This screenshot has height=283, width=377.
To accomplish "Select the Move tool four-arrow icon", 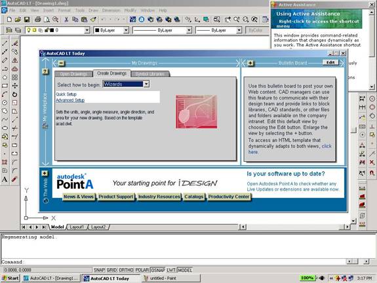I will [14, 86].
